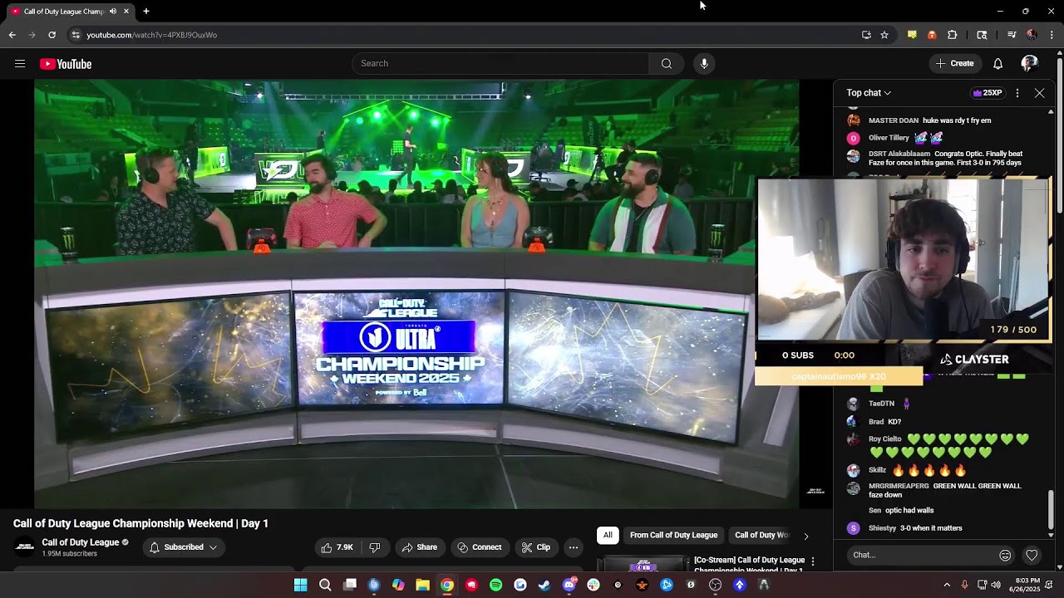1064x598 pixels.
Task: Open the YouTube account avatar menu
Action: (1029, 64)
